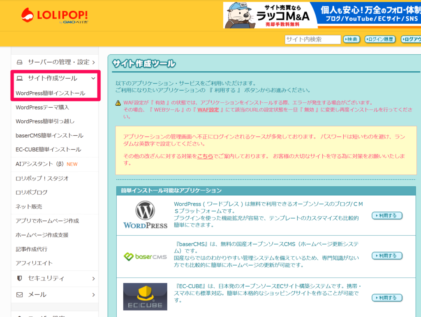This screenshot has width=421, height=317.
Task: Click the WordPress logo image
Action: click(145, 215)
